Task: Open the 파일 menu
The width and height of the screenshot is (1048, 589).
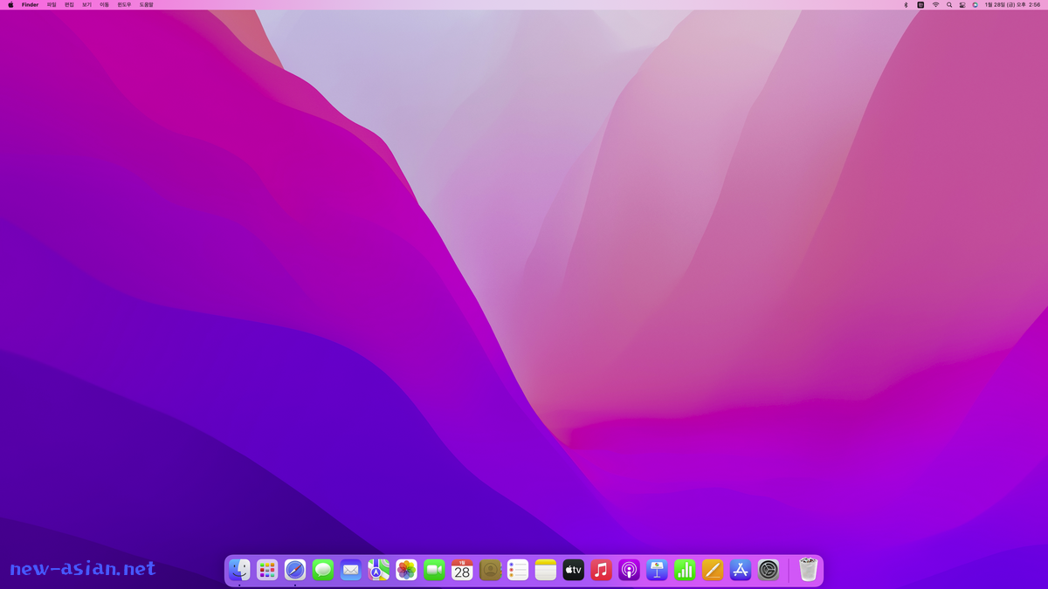Action: pos(52,4)
